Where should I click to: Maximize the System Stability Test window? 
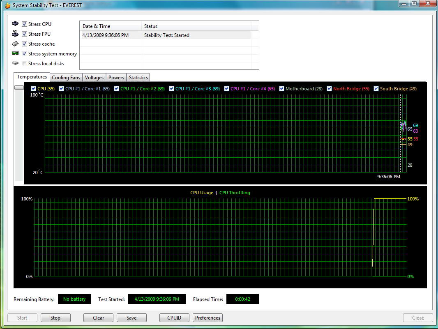click(414, 3)
